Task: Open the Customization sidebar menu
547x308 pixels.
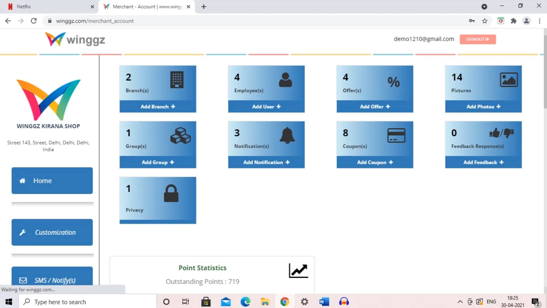Action: 52,232
